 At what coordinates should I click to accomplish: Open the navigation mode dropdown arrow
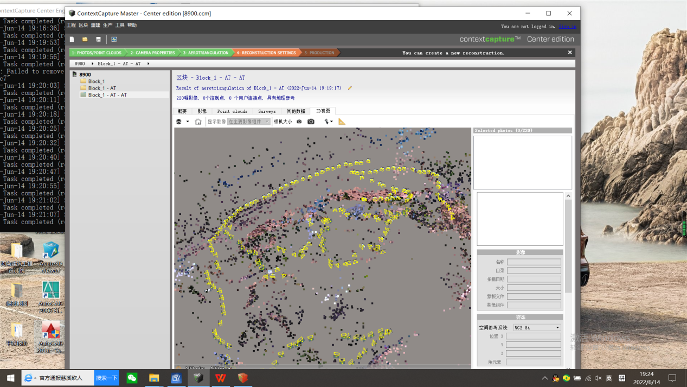[331, 122]
